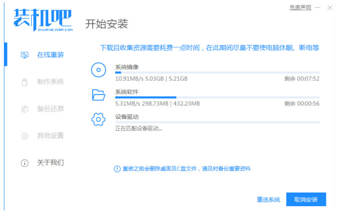This screenshot has width=341, height=213.
Task: Click the online reinstall monitor icon in sidebar
Action: pyautogui.click(x=24, y=55)
